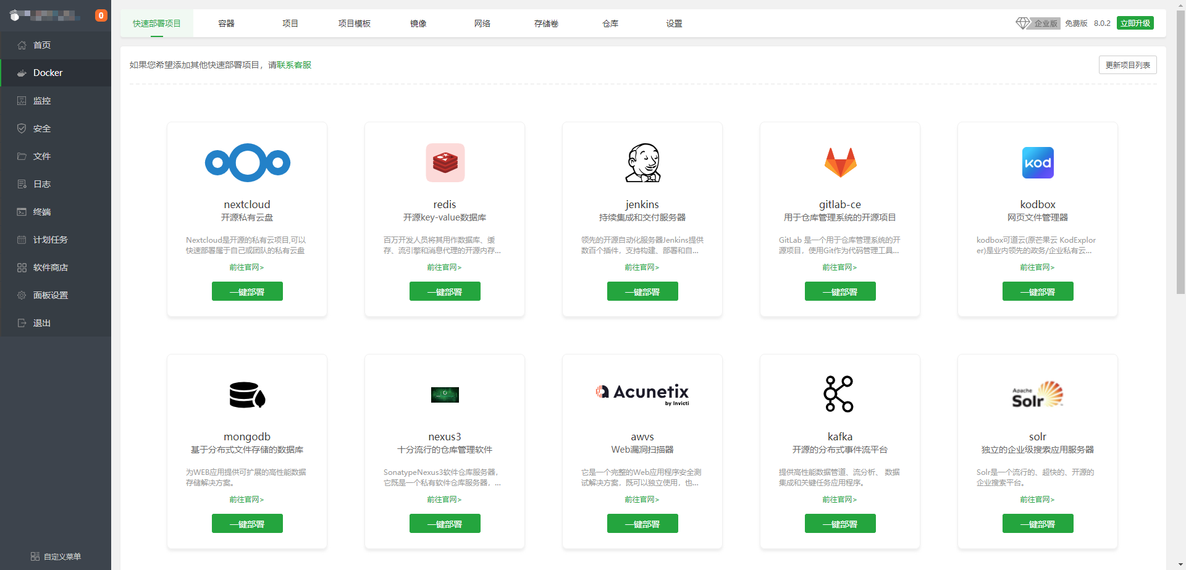The height and width of the screenshot is (570, 1186).
Task: Open the 容器 tab
Action: 226,23
